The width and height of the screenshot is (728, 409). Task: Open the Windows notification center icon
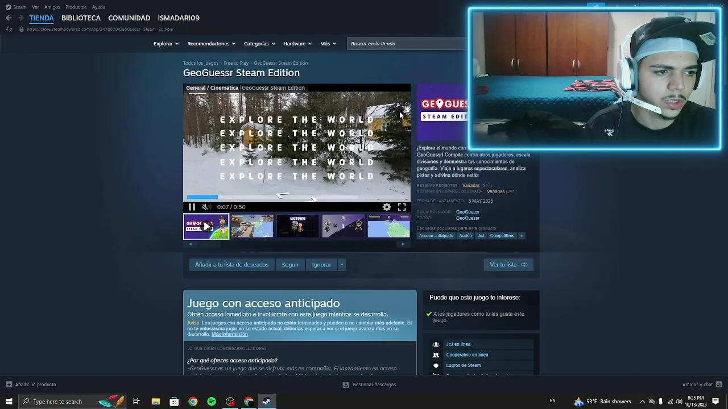pyautogui.click(x=715, y=402)
